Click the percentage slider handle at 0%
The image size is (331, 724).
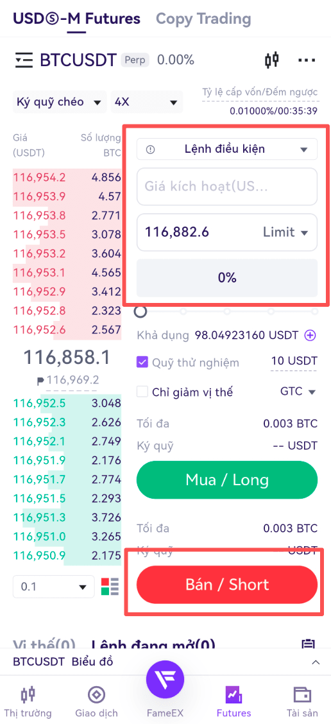pyautogui.click(x=140, y=312)
